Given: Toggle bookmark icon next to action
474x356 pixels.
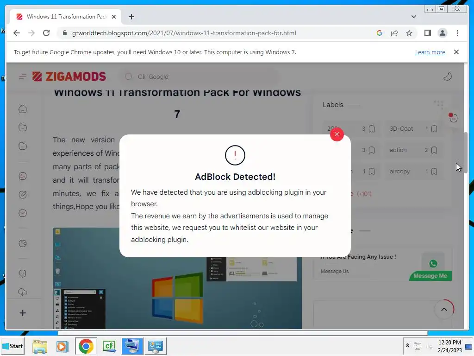Looking at the screenshot, I should [x=434, y=150].
